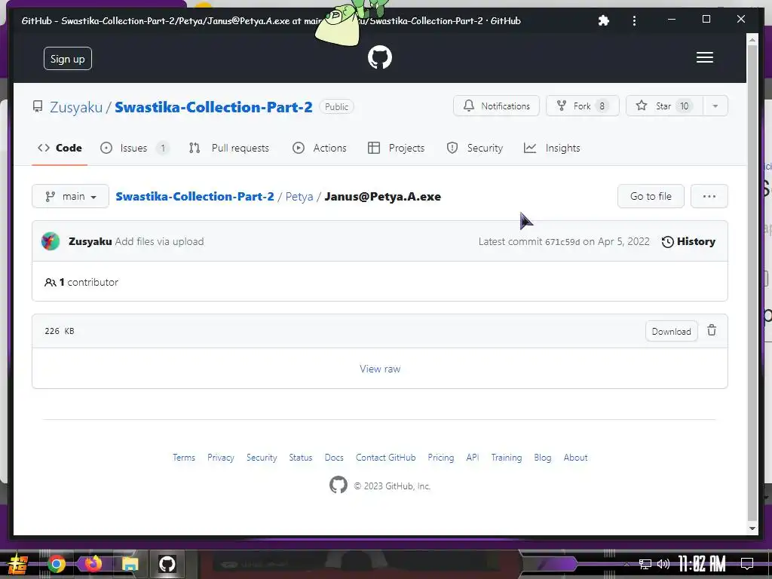Click the page vertical scrollbar
This screenshot has height=579, width=772.
pyautogui.click(x=752, y=283)
